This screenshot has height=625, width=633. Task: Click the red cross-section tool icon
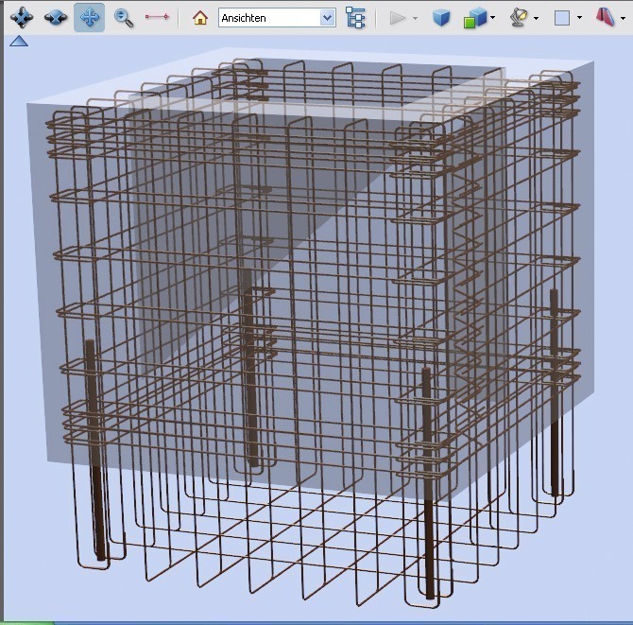click(606, 17)
